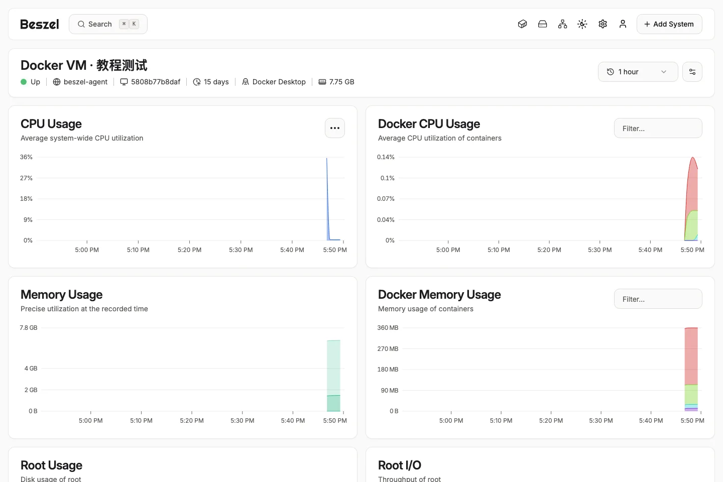Click the "0.14%" axis label
Image resolution: width=723 pixels, height=482 pixels.
click(x=386, y=157)
